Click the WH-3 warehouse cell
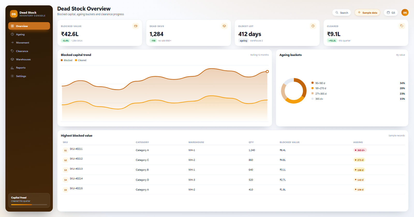Viewport: 414px width, 217px height. click(x=192, y=180)
